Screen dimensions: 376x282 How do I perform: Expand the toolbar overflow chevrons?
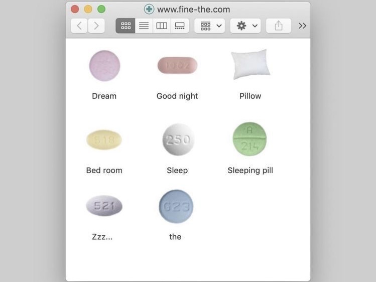pyautogui.click(x=302, y=26)
